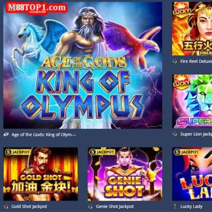Image resolution: width=212 pixels, height=212 pixels.
Task: Click the Genie Shot Jackpot title link
Action: 115,206
